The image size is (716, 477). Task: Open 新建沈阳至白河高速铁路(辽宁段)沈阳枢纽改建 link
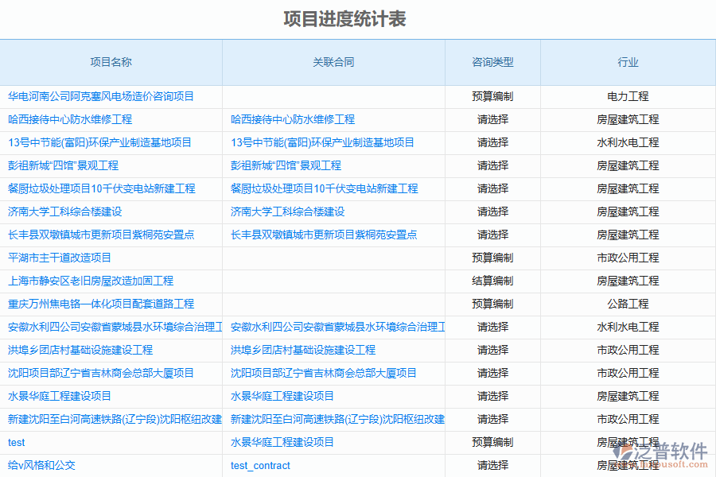pyautogui.click(x=113, y=419)
